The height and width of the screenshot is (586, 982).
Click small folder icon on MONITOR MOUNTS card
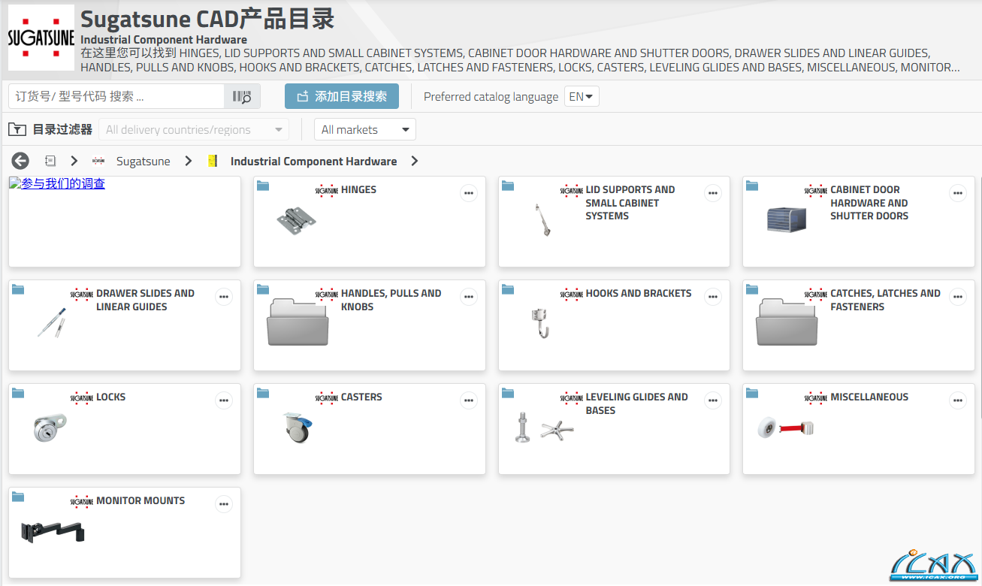tap(18, 497)
